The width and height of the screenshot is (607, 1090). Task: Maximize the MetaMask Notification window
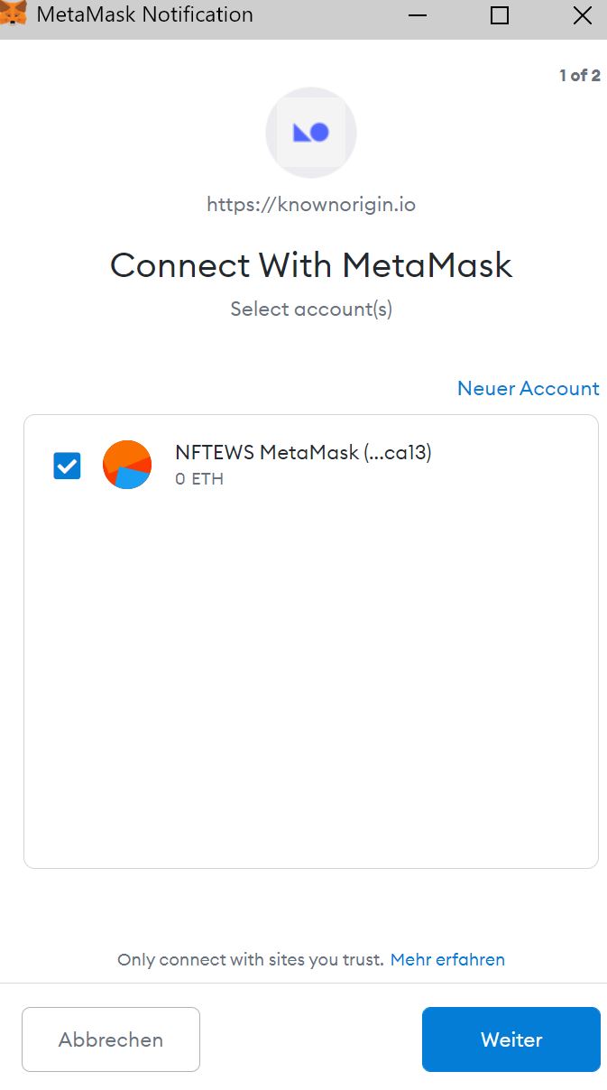click(500, 15)
